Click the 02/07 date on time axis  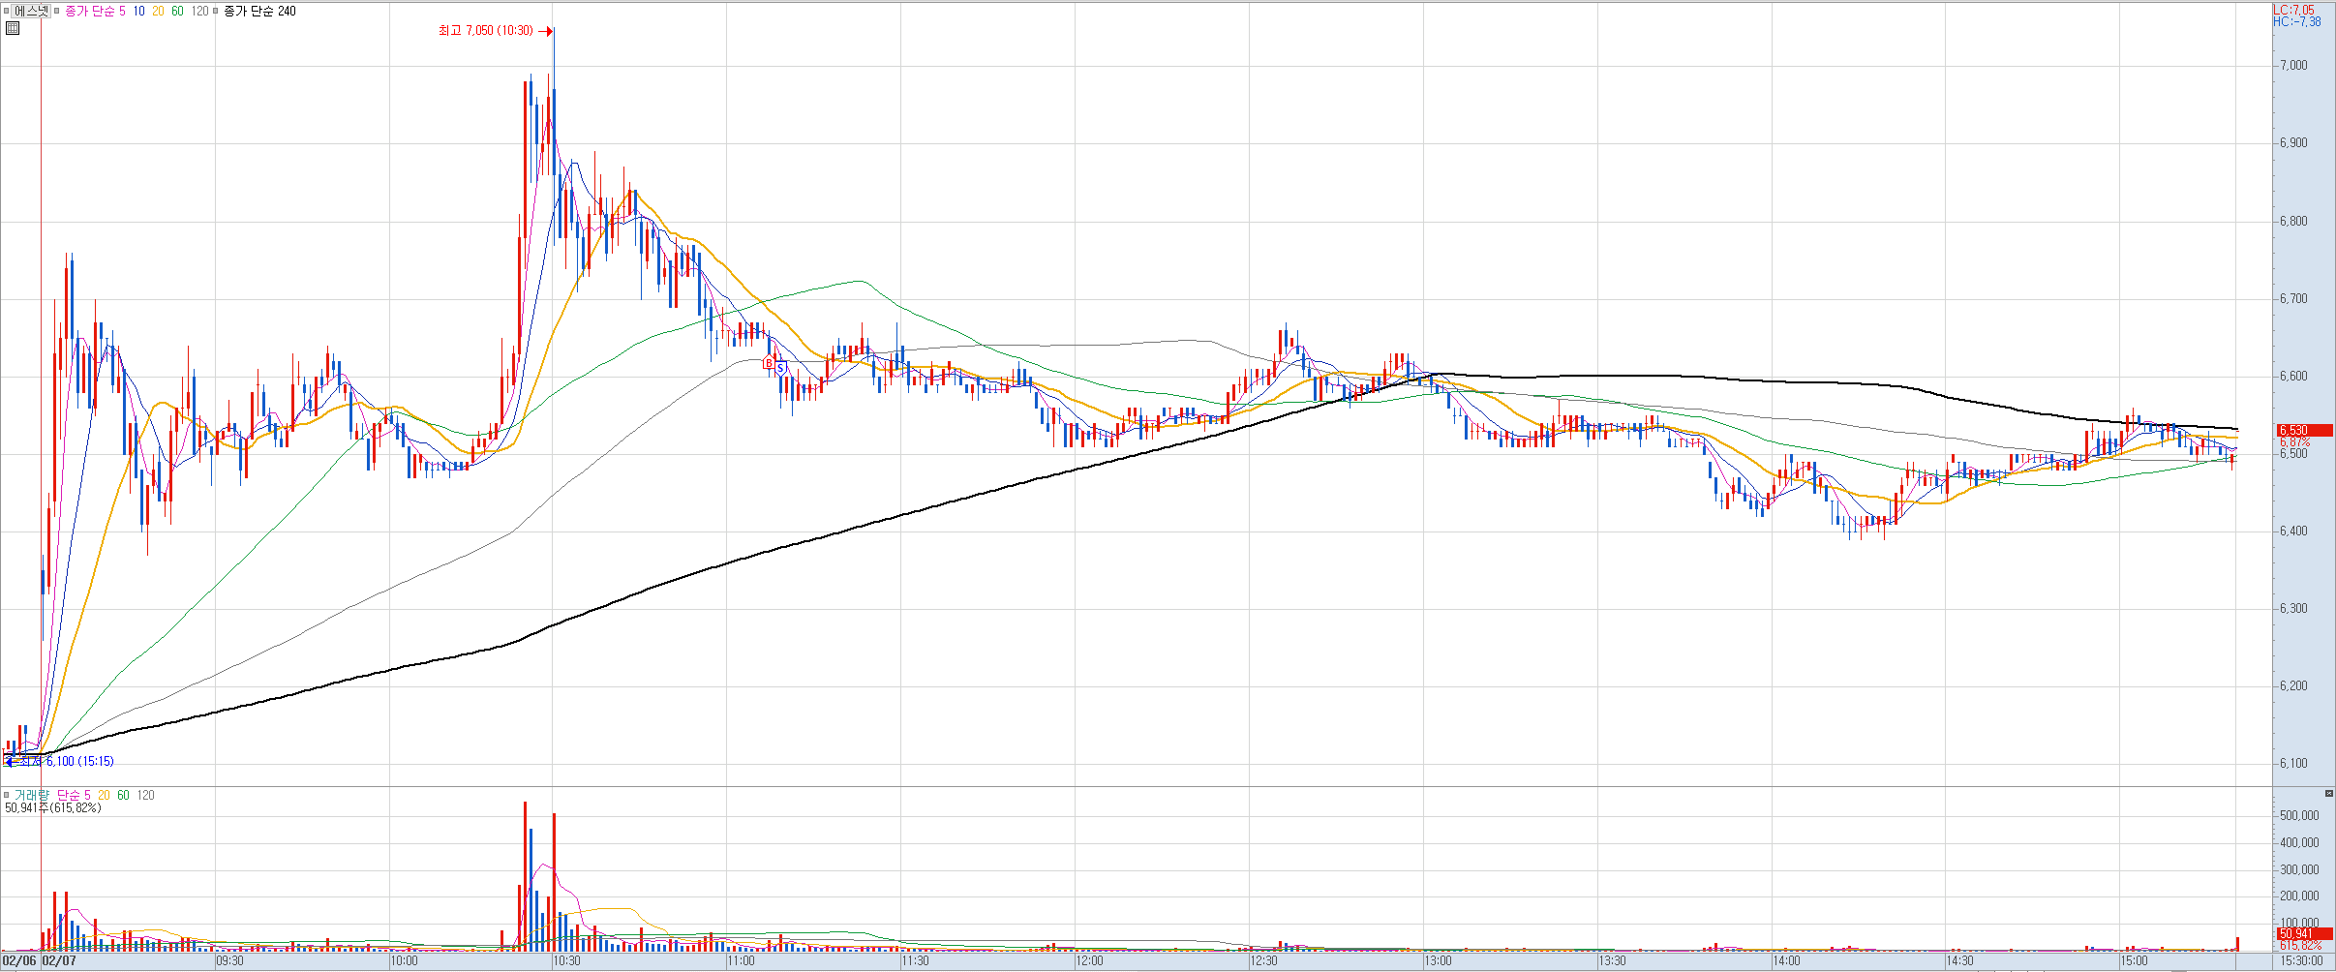click(59, 961)
